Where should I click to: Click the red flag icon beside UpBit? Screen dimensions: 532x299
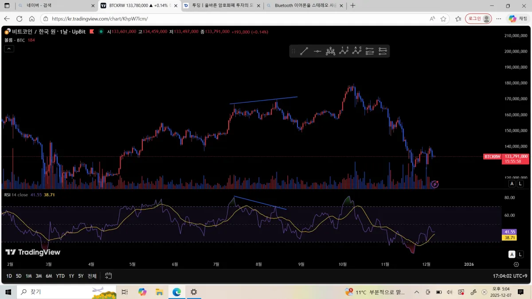[92, 32]
